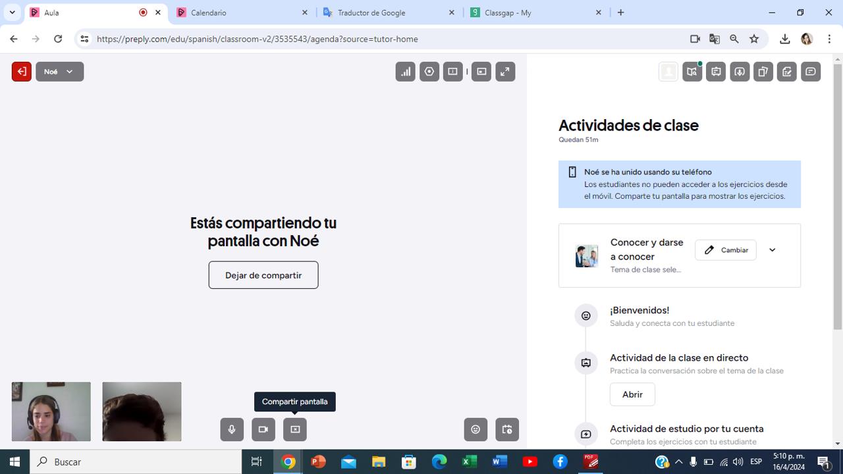Click the red leave classroom icon
The height and width of the screenshot is (474, 843).
tap(22, 72)
